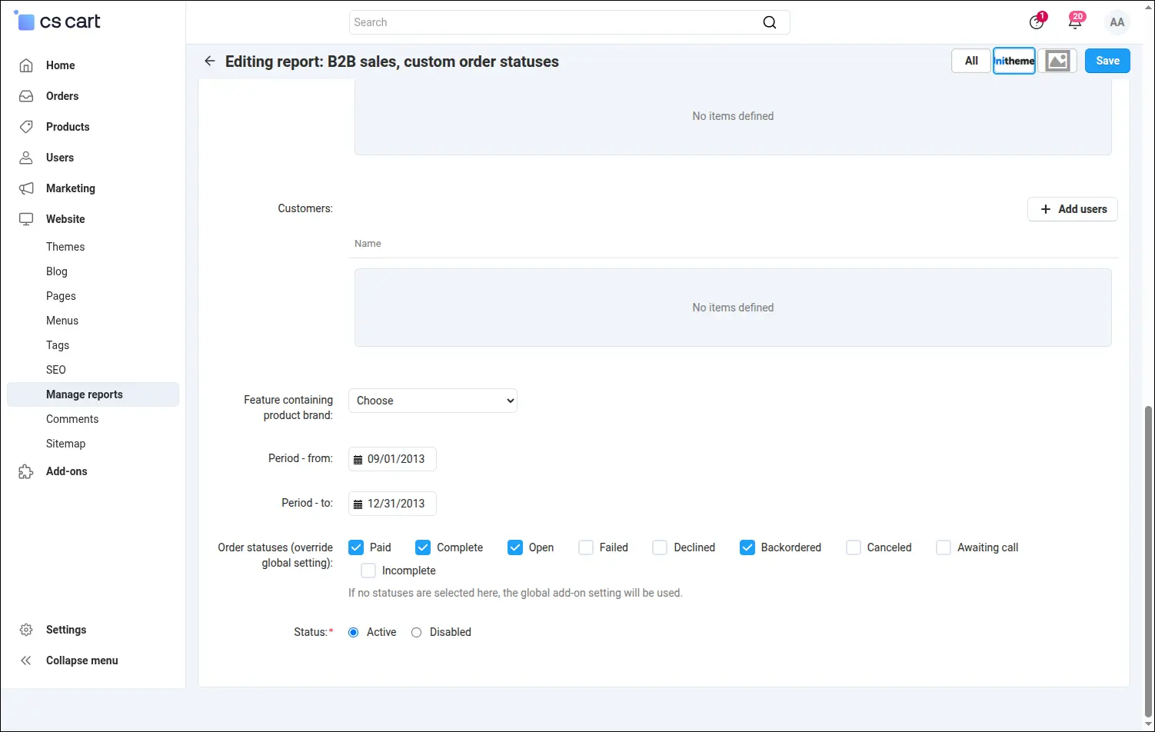Screen dimensions: 1155x732
Task: Click the calendar icon in Period - to
Action: click(358, 504)
